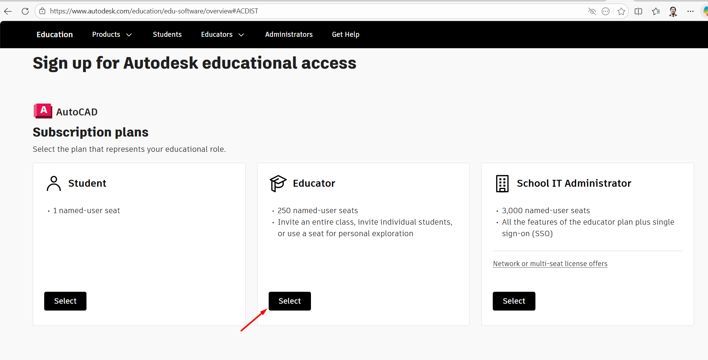Viewport: 708px width, 360px height.
Task: Expand the Educators dropdown menu
Action: [x=223, y=35]
